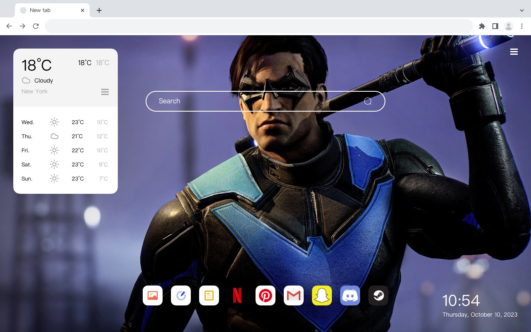Open the Pinterest shortcut
This screenshot has width=531, height=332.
pos(265,295)
